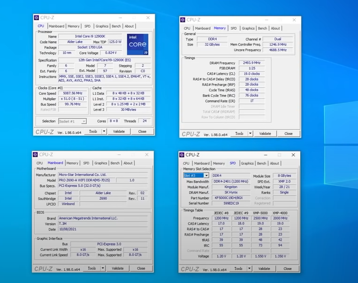This screenshot has width=358, height=283.
Task: Click the Module Manuf. value Kingston
Action: tap(231, 187)
